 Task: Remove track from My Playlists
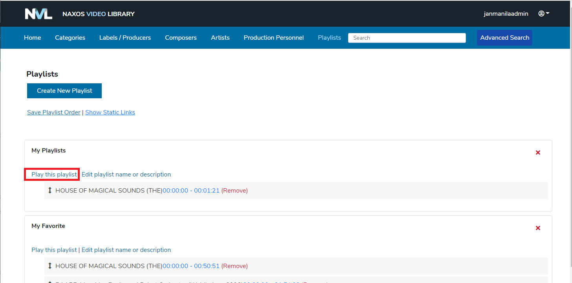[x=235, y=191]
